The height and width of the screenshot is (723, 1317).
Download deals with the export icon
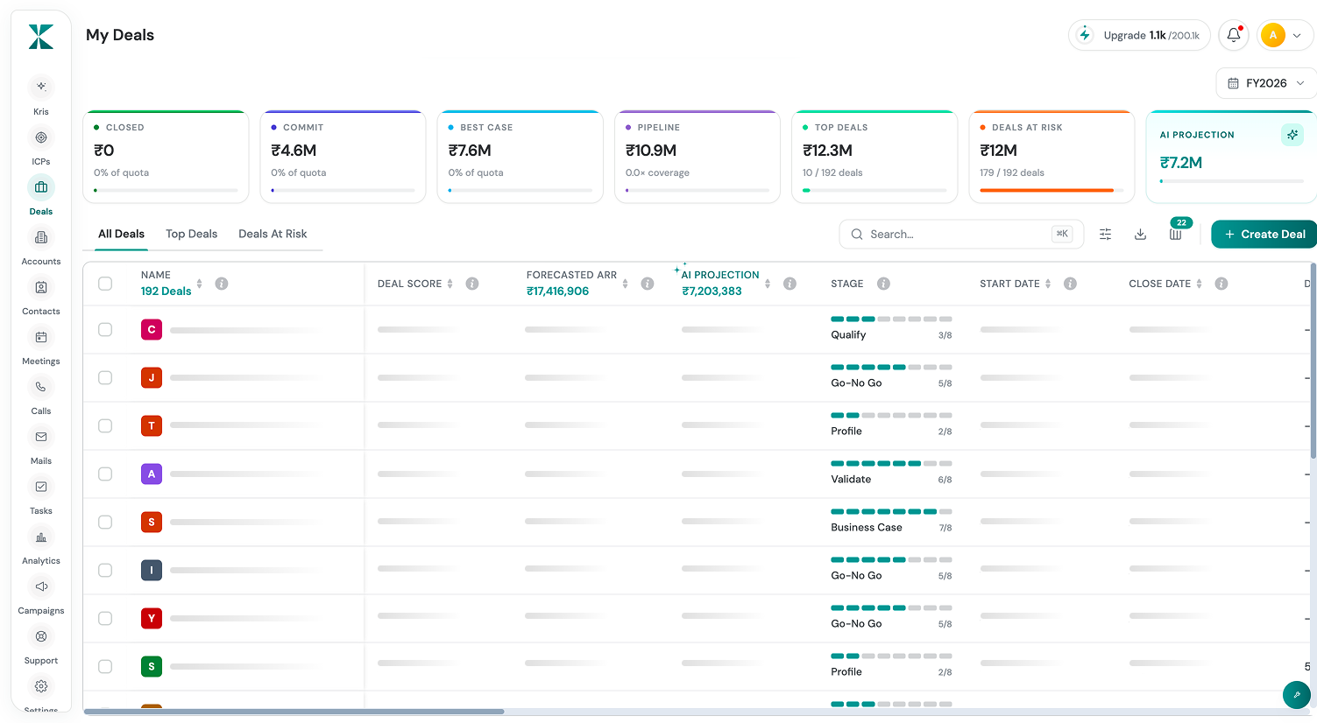[1141, 235]
